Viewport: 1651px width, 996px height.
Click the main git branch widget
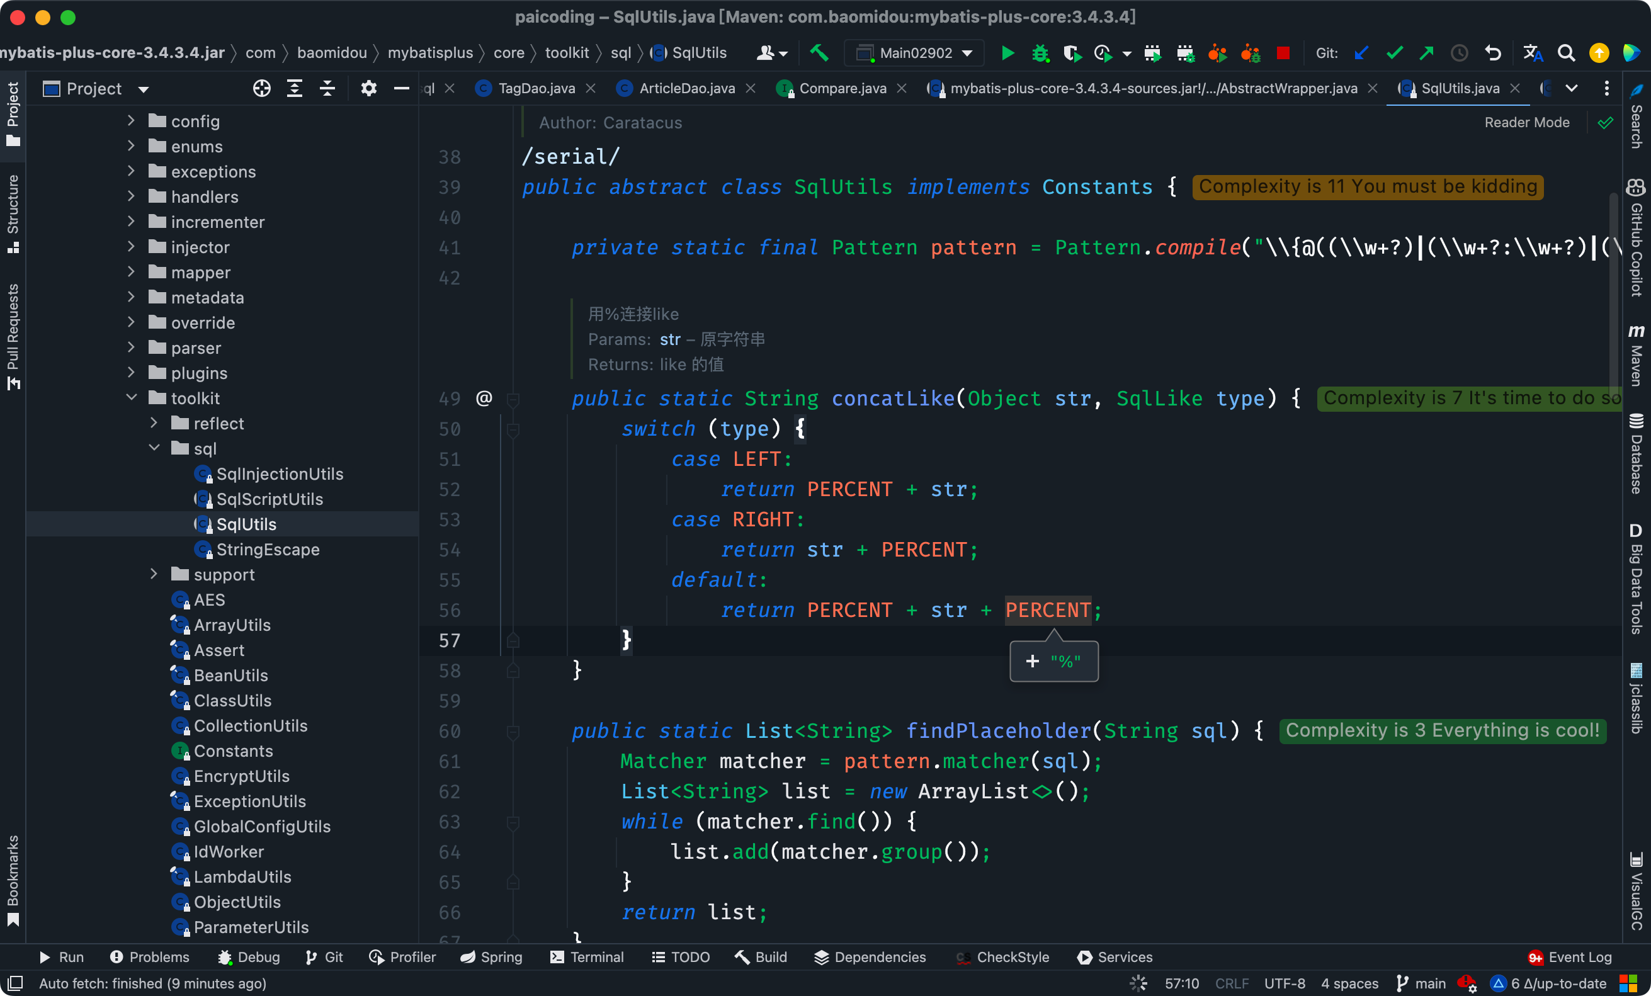tap(1421, 983)
